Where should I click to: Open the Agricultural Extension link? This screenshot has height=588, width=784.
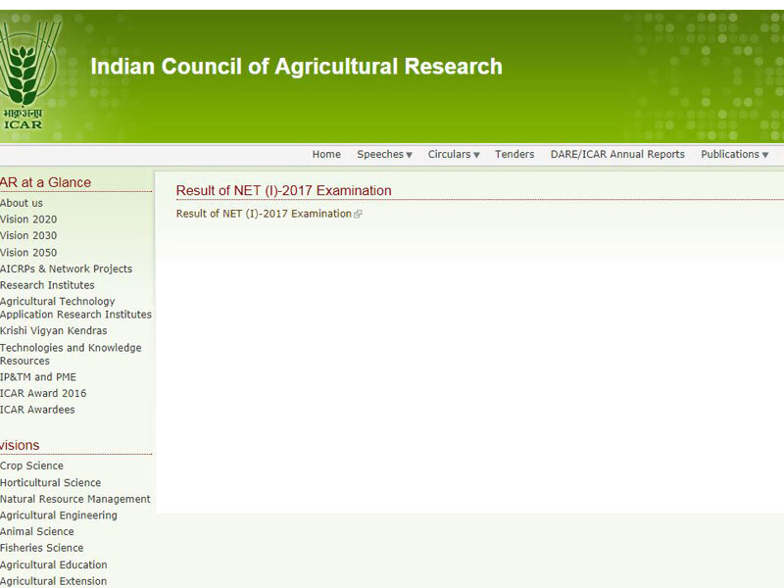(54, 581)
